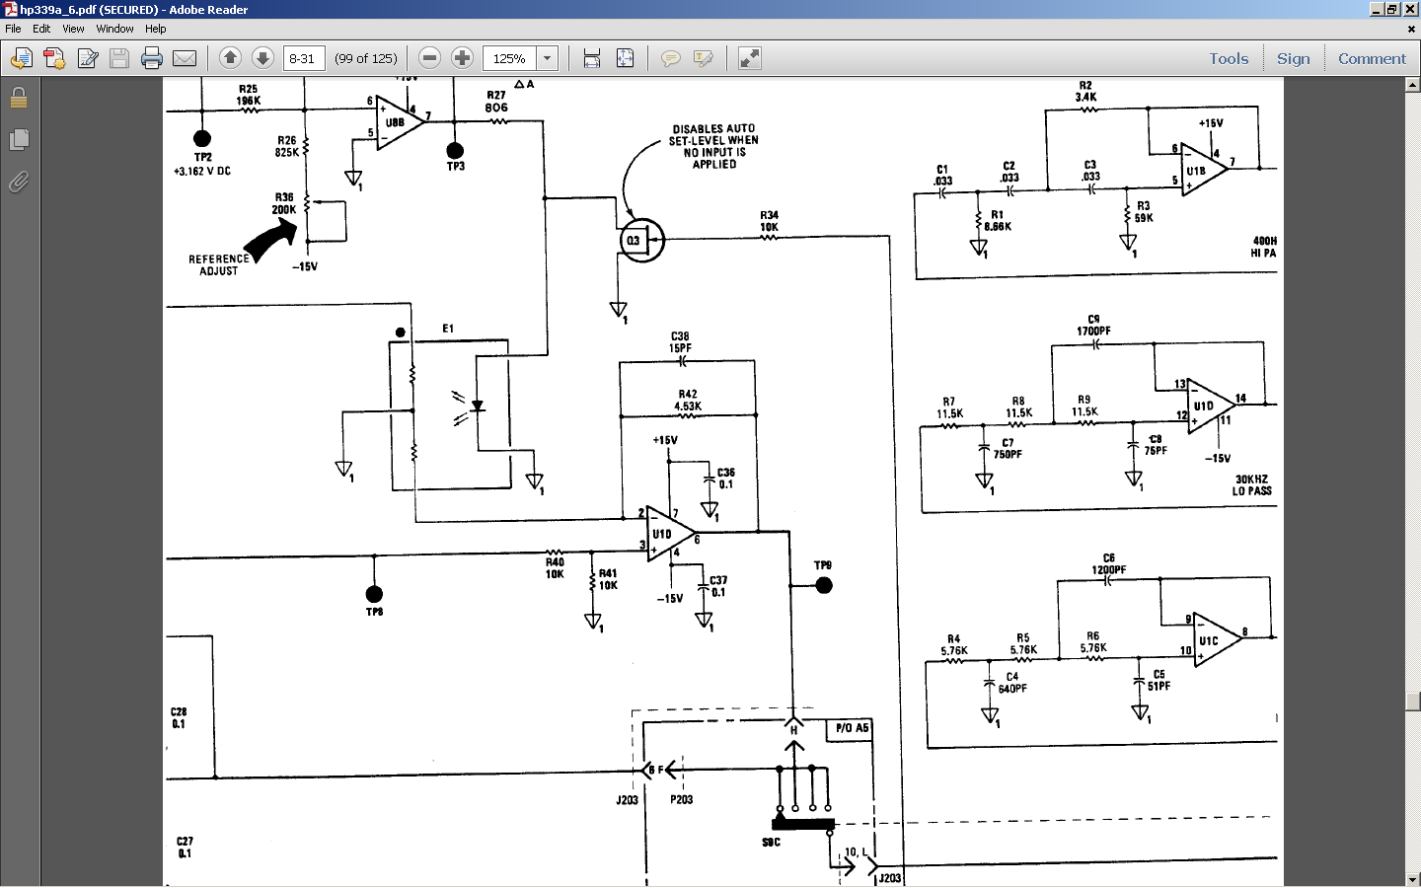Click the U1C op-amp label
Image resolution: width=1421 pixels, height=888 pixels.
(x=1208, y=641)
